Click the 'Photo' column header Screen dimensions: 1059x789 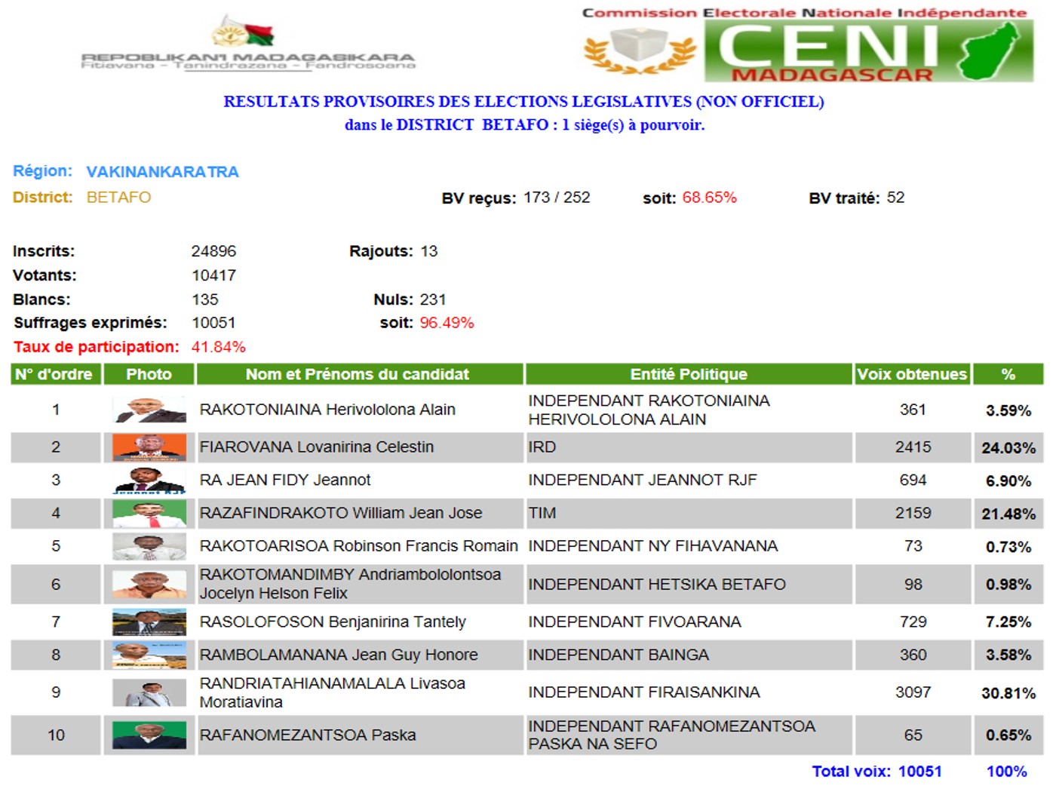pos(149,374)
